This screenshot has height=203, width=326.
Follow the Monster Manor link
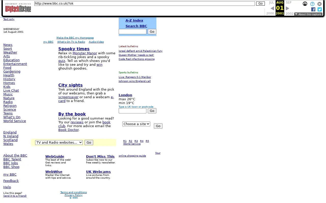tap(85, 53)
